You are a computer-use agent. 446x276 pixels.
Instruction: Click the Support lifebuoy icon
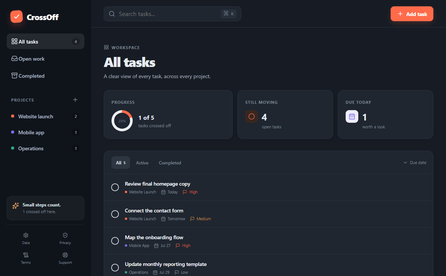pyautogui.click(x=65, y=255)
